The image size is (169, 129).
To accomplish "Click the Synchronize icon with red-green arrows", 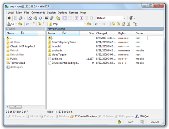I will click(35, 18).
